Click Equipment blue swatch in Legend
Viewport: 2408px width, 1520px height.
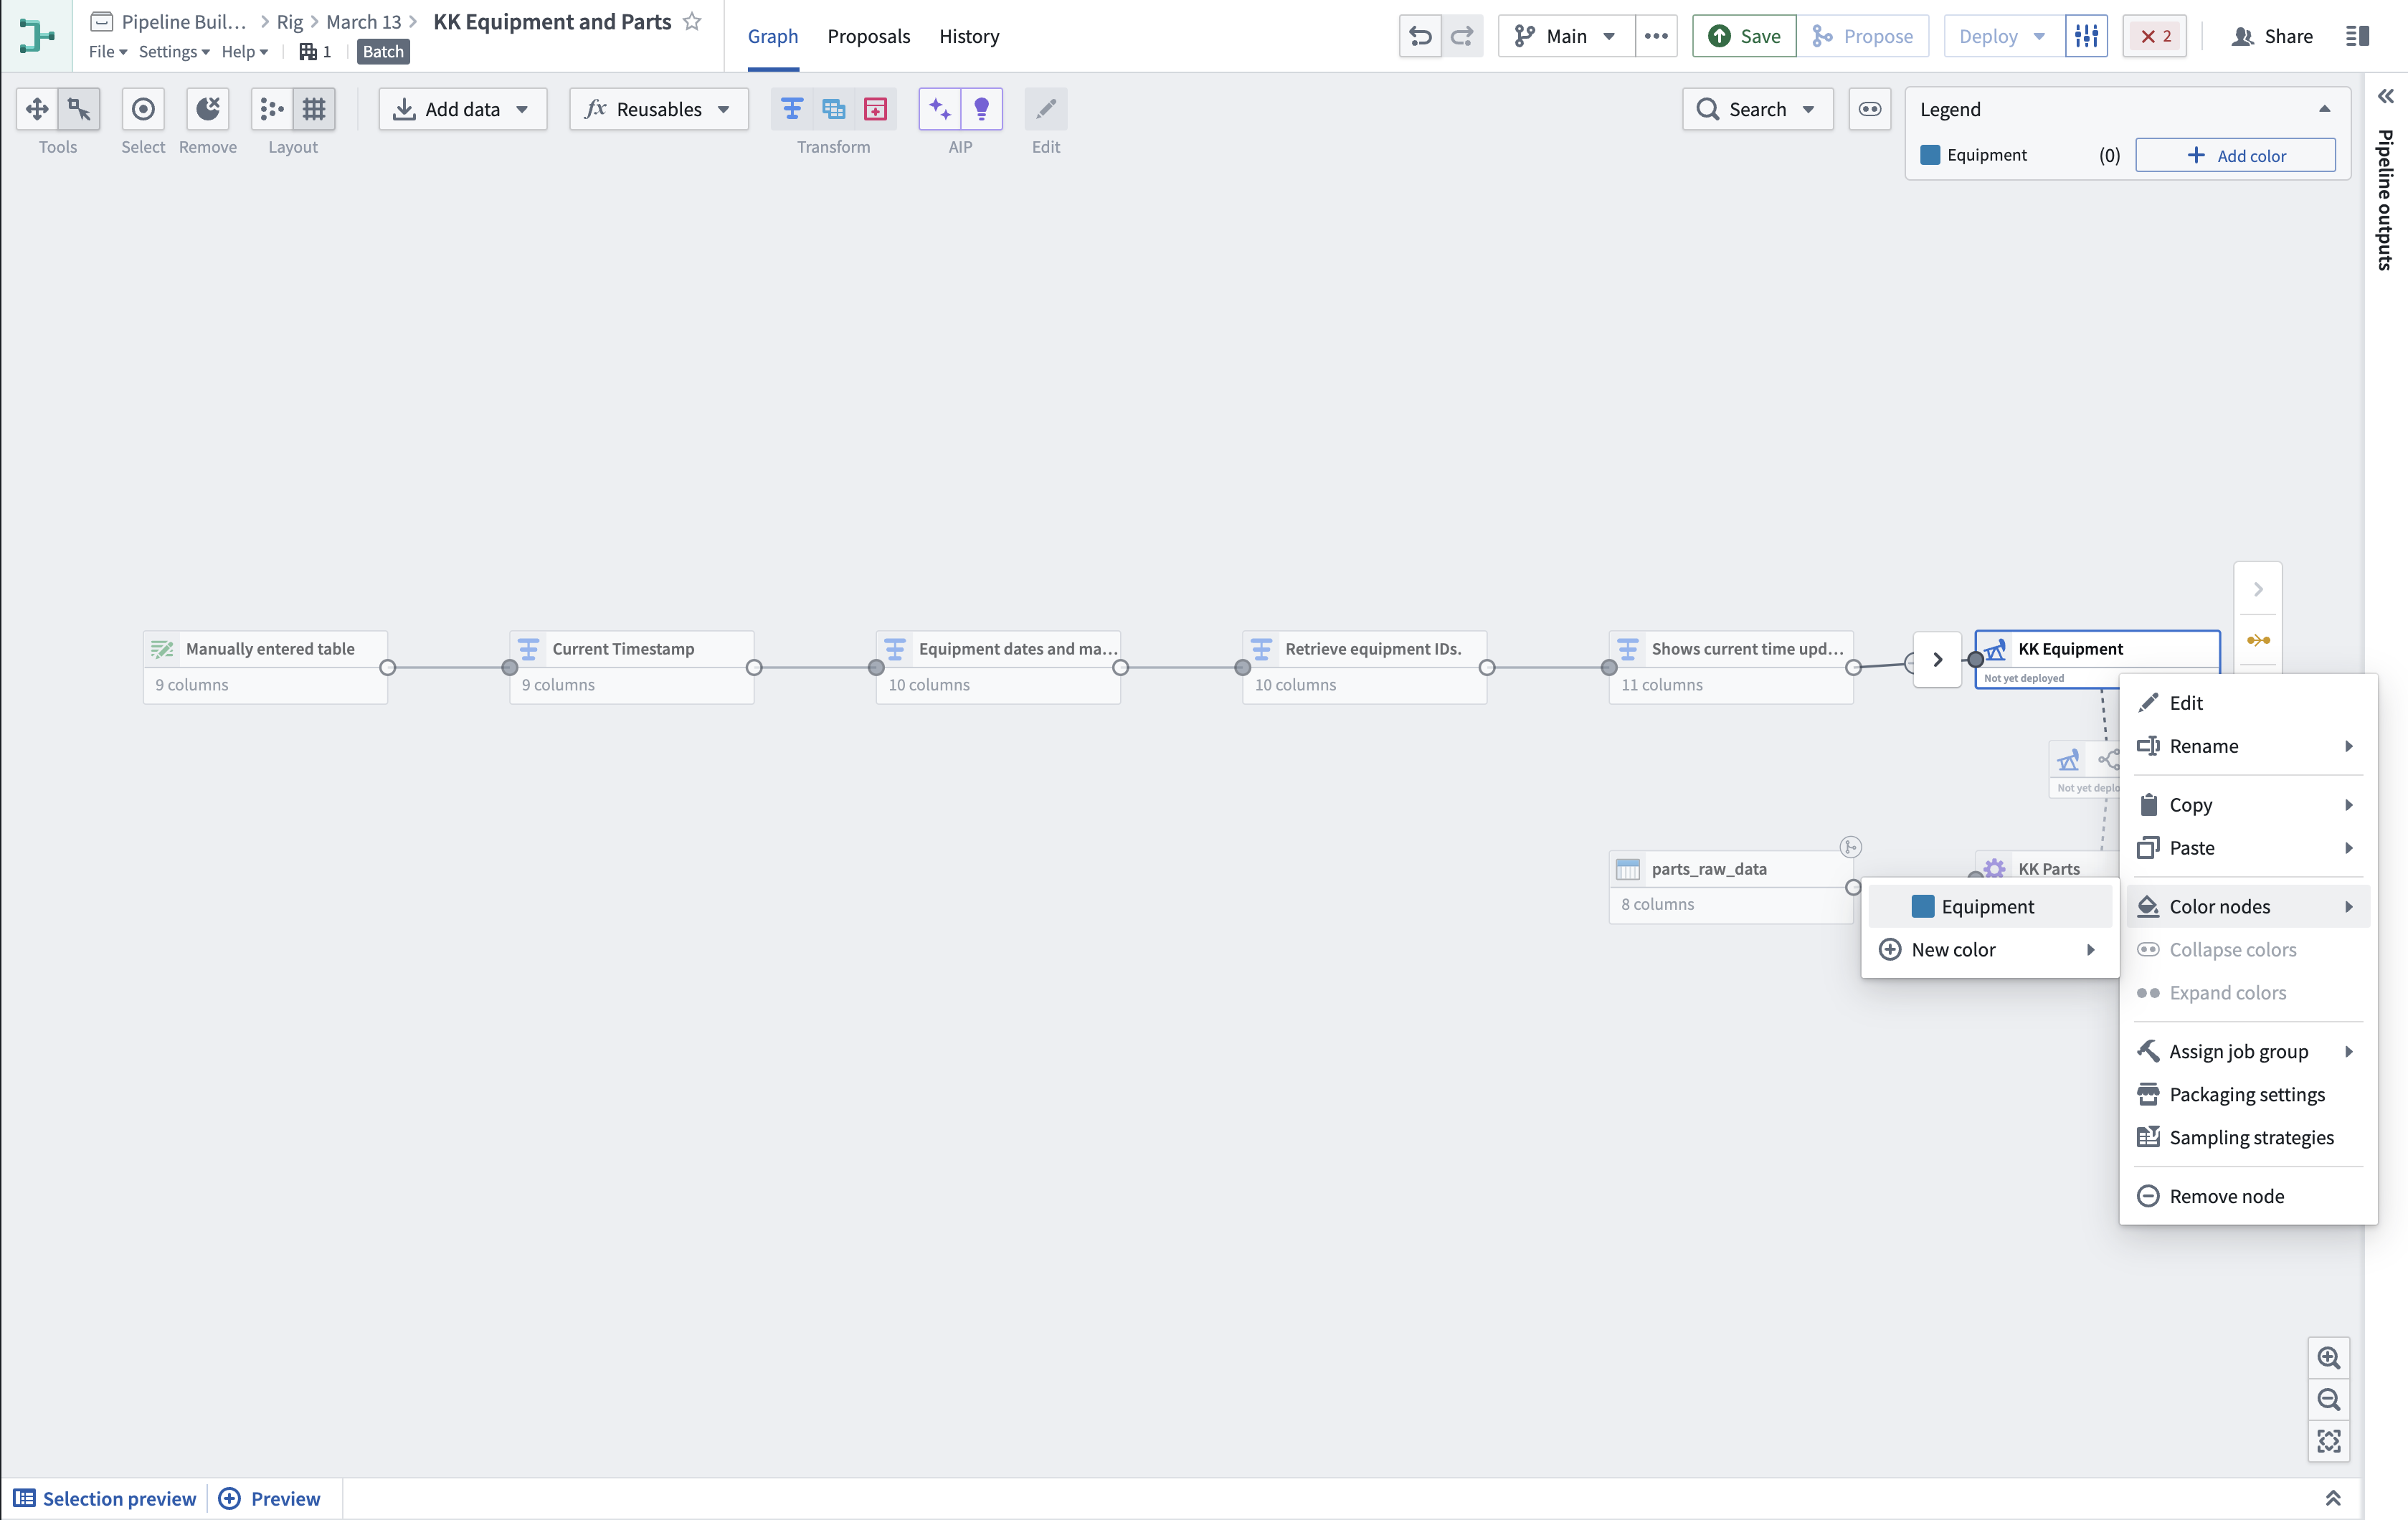(1930, 155)
